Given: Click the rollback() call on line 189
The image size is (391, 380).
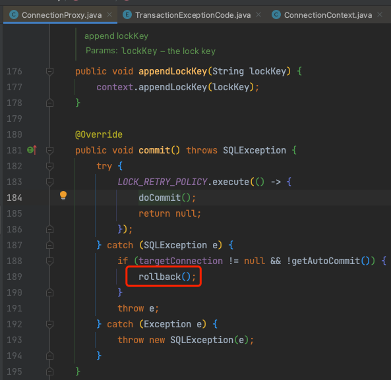Looking at the screenshot, I should (167, 277).
